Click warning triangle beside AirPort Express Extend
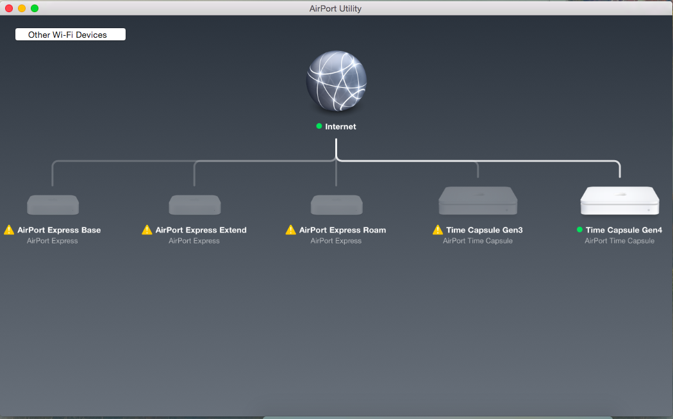 147,230
